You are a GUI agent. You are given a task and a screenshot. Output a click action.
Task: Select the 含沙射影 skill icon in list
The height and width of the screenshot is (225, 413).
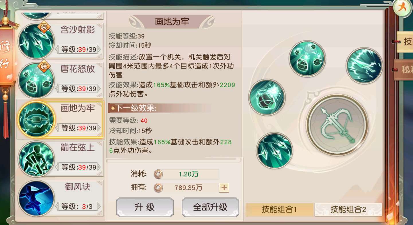coord(36,41)
